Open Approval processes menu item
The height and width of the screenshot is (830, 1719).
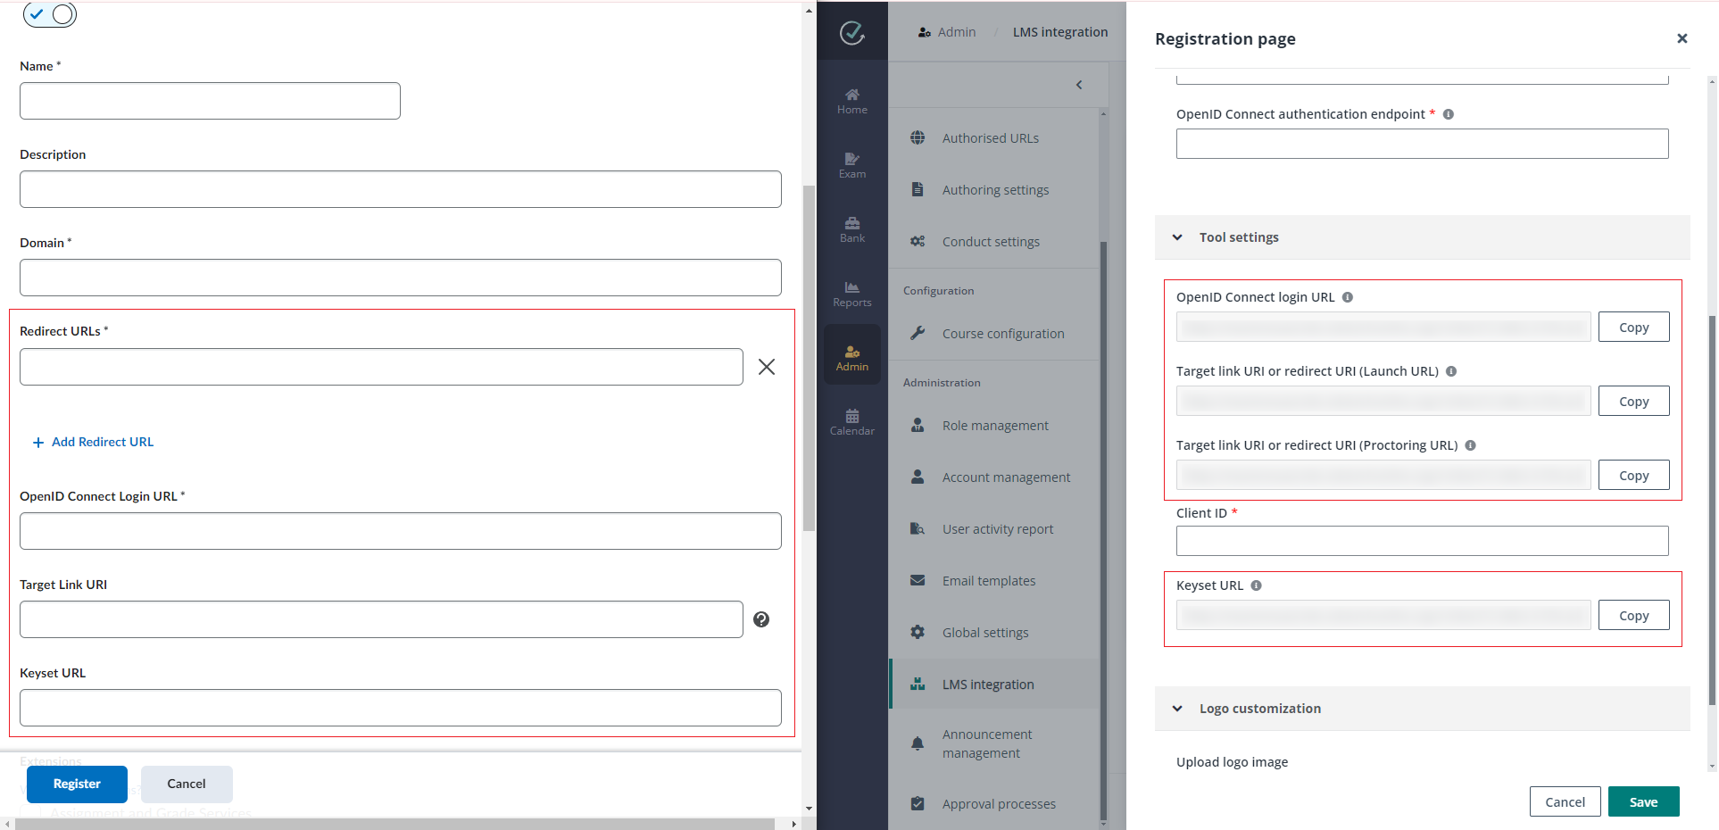click(x=994, y=804)
